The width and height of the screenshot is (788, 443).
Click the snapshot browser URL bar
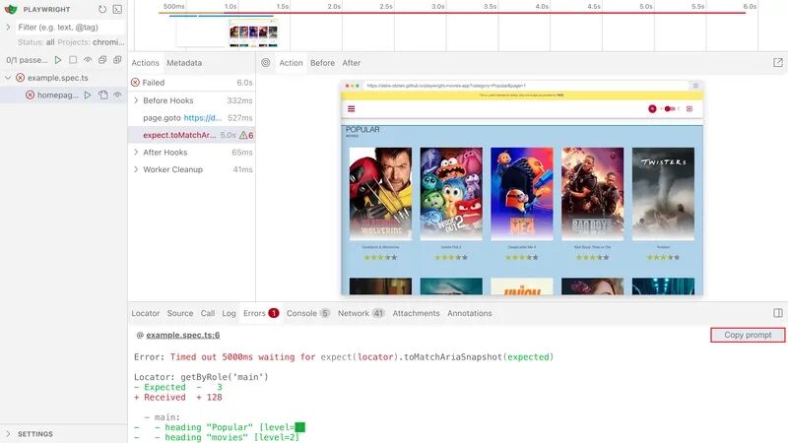pos(526,86)
